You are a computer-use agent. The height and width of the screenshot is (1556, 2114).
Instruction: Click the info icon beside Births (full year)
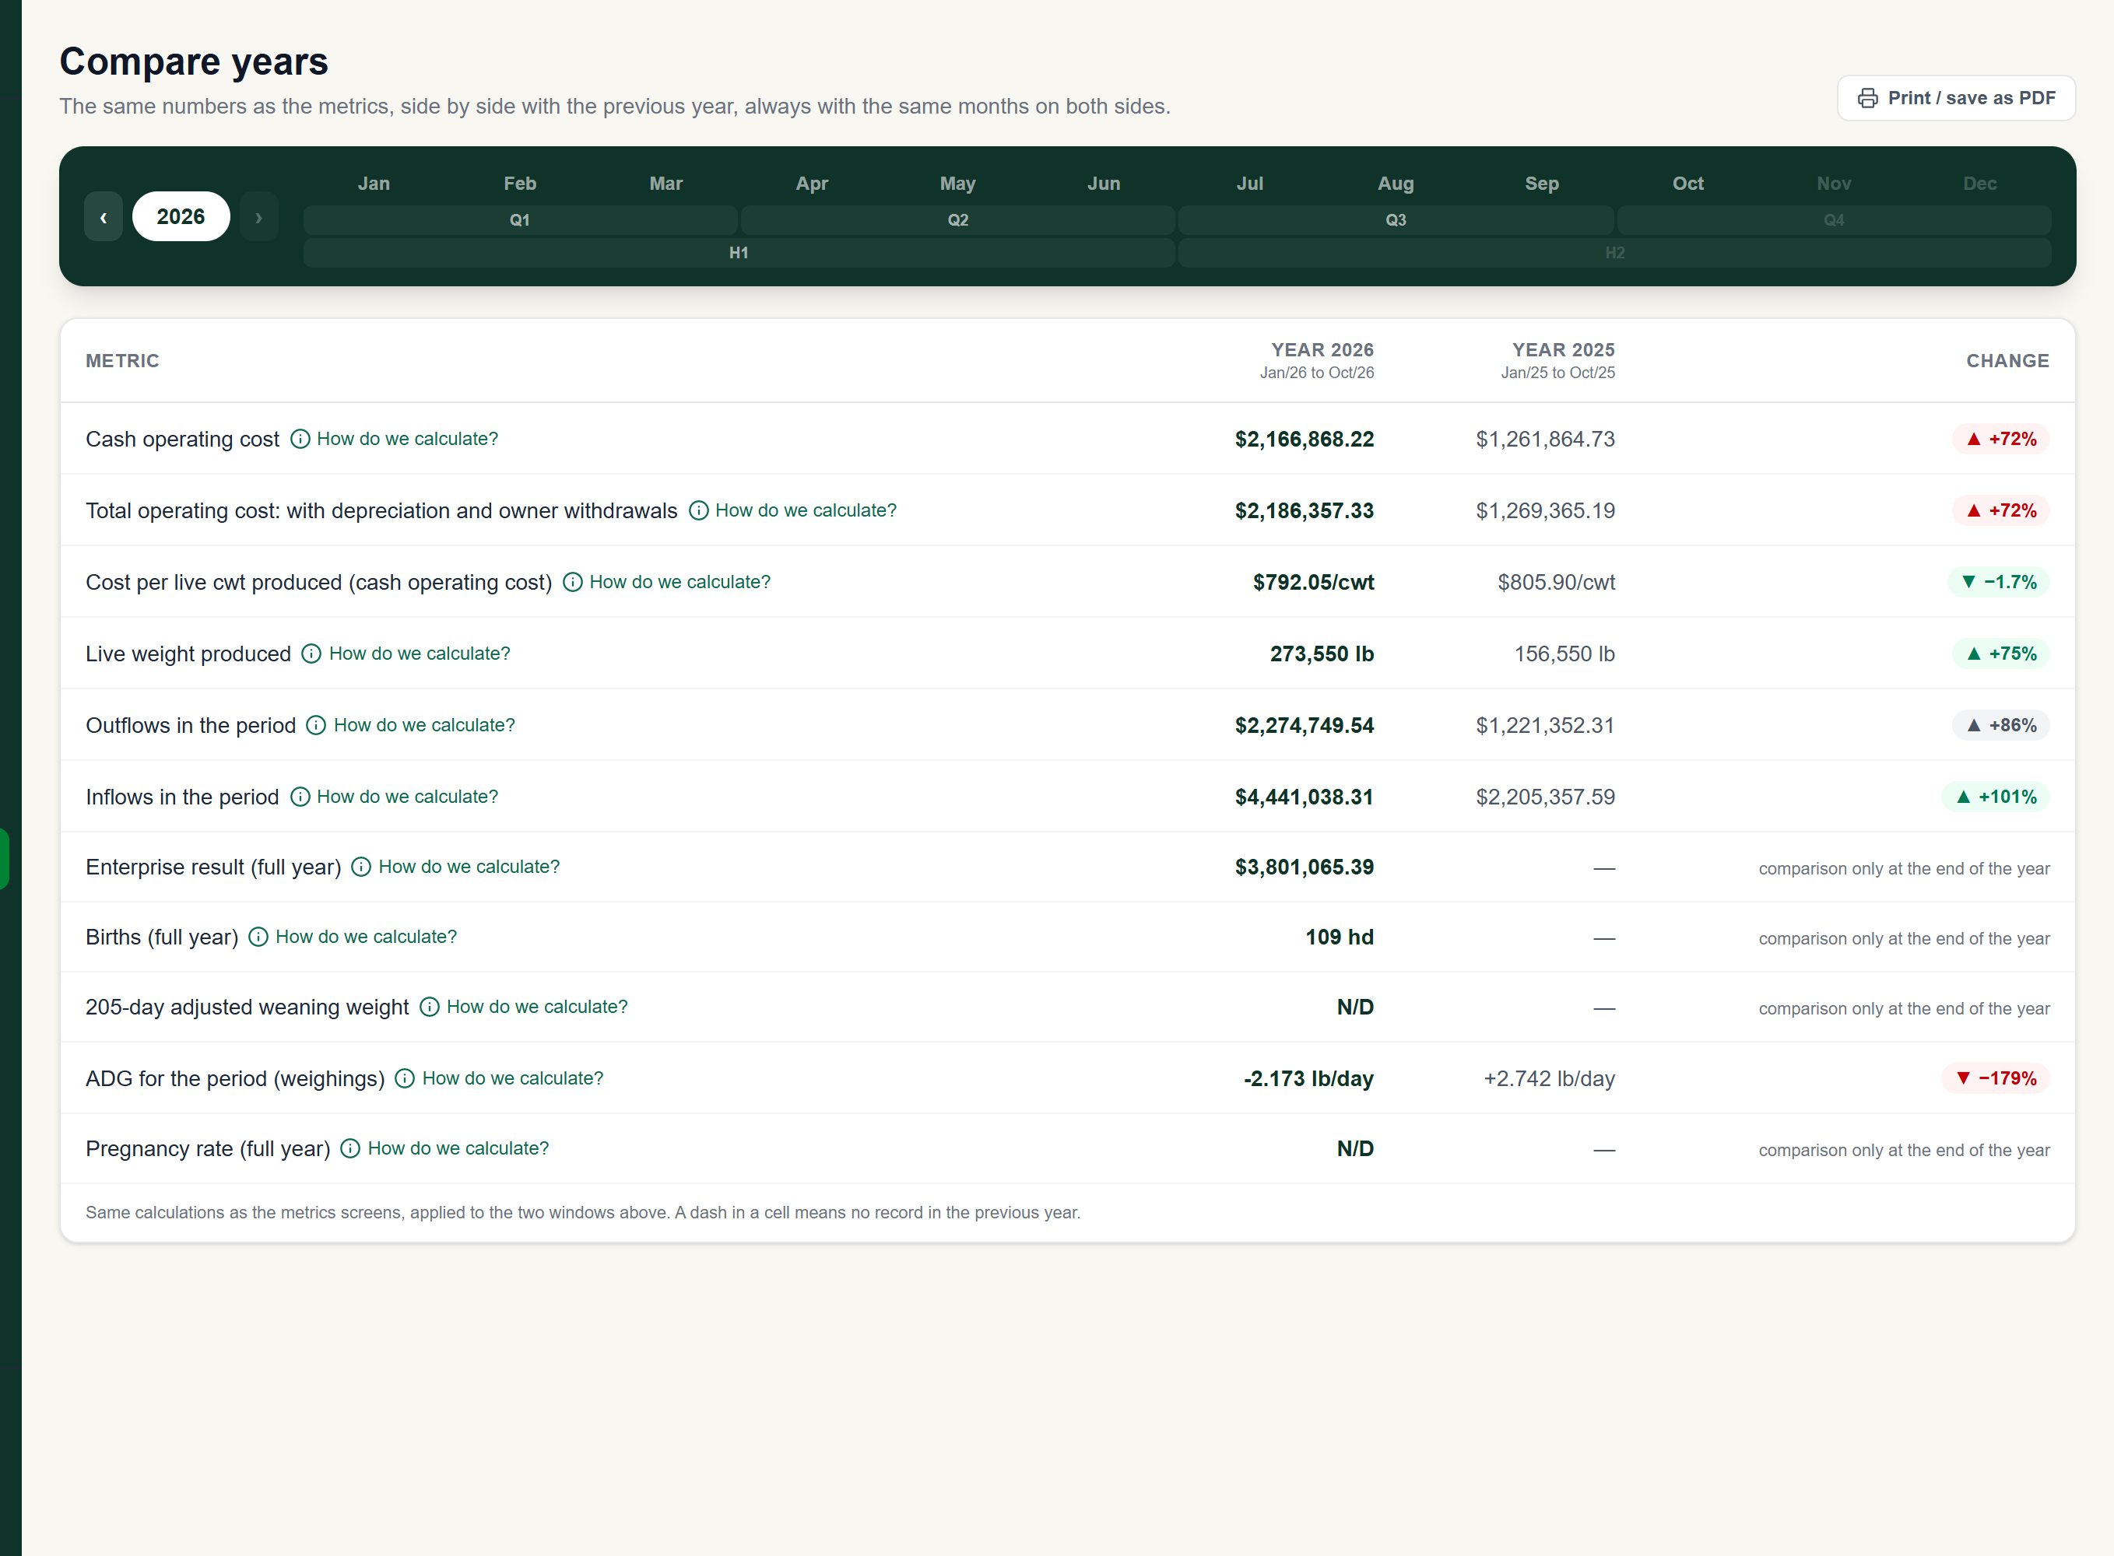tap(258, 937)
